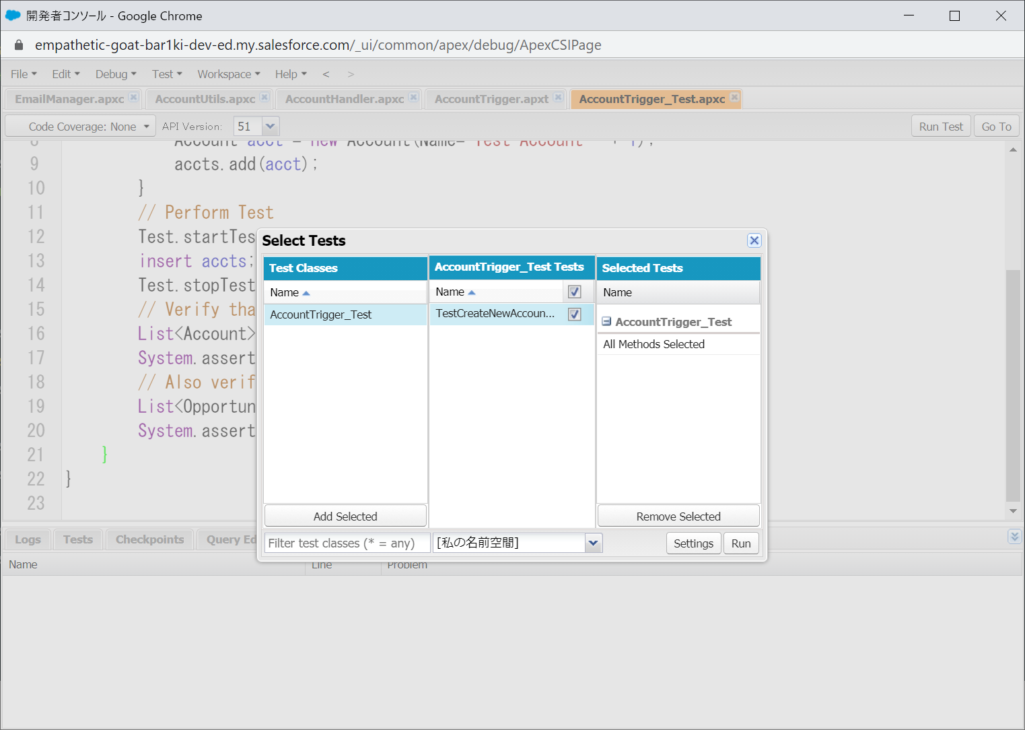1025x730 pixels.
Task: Click the Add Selected button
Action: click(345, 517)
